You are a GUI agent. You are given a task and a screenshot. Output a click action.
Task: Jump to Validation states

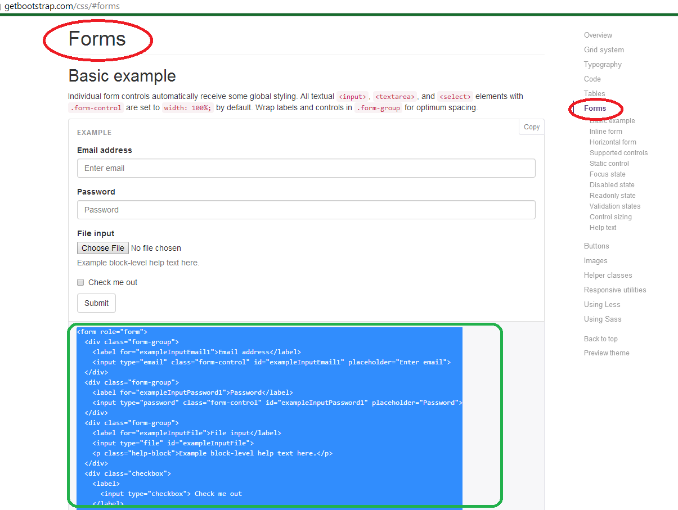(x=615, y=206)
